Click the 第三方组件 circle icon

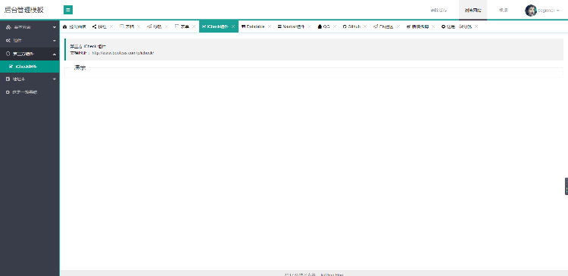coord(8,54)
